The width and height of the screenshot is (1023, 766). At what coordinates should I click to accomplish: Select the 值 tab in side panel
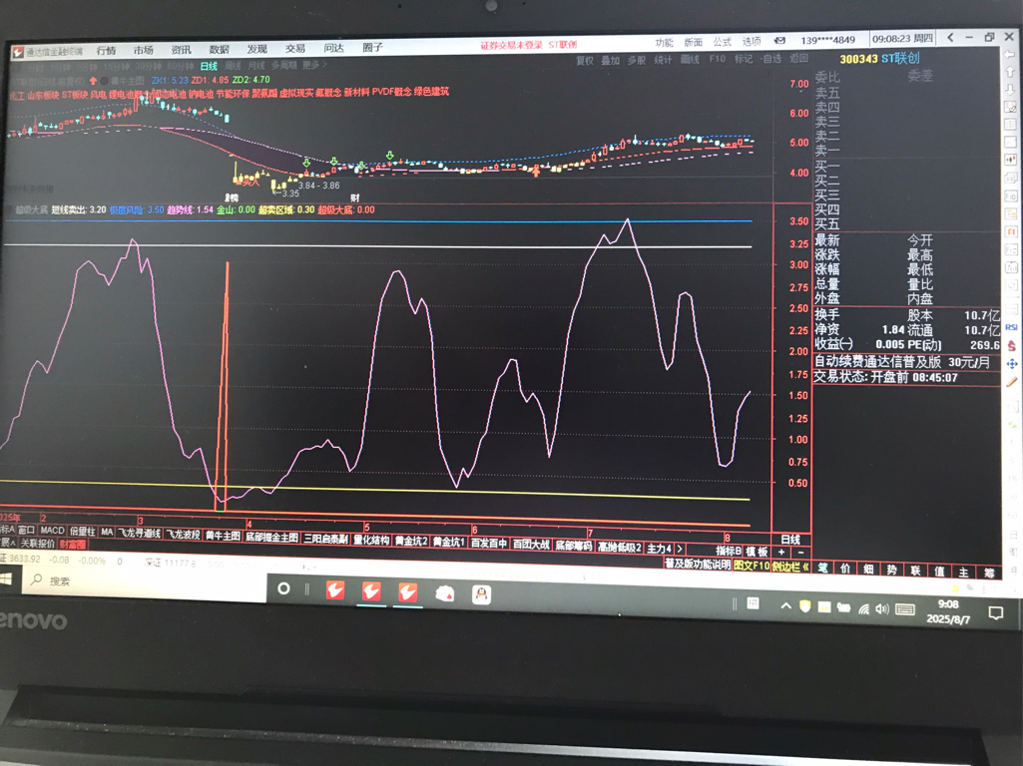pos(939,572)
